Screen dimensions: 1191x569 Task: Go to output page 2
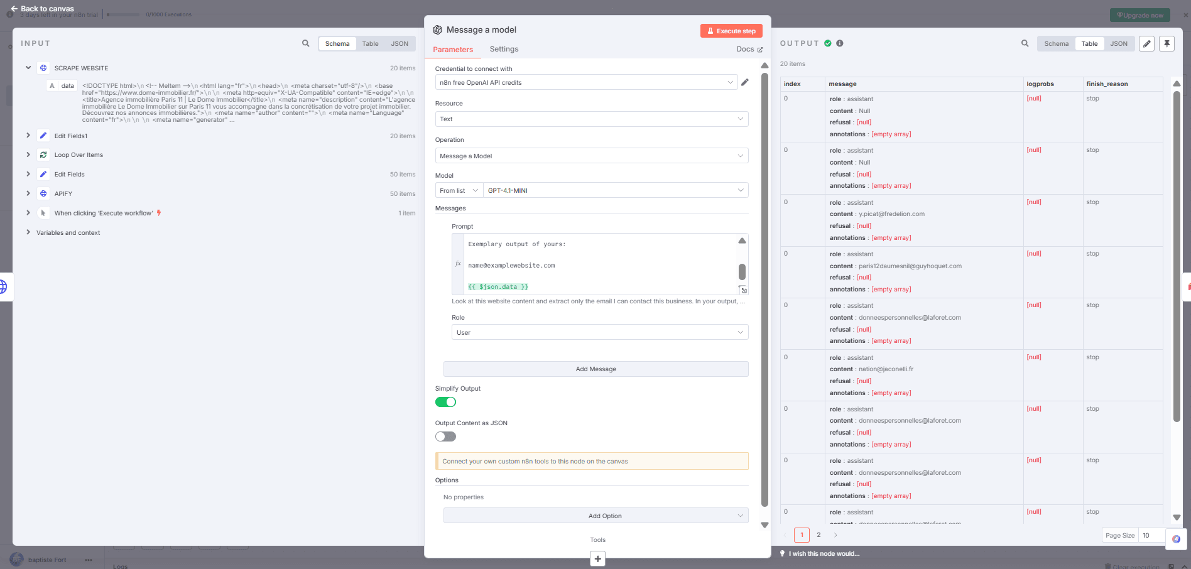818,535
